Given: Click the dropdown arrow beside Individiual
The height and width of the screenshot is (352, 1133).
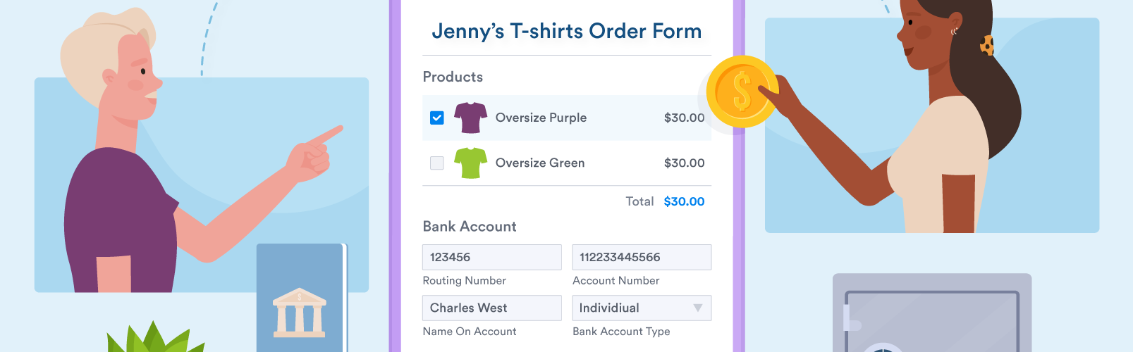Looking at the screenshot, I should click(x=697, y=308).
